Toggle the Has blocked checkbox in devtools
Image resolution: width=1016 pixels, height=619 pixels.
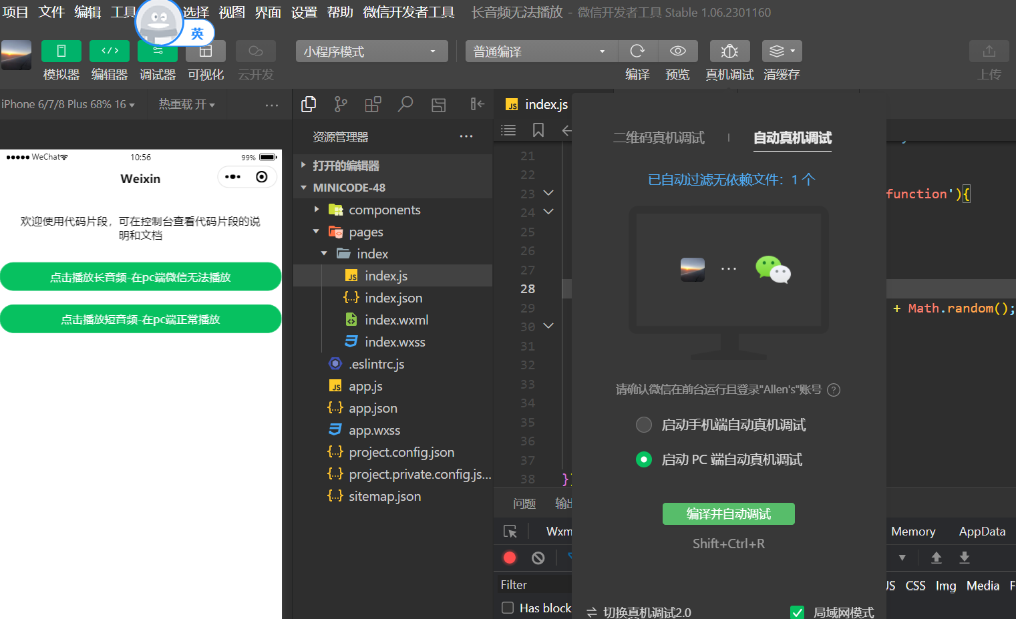pyautogui.click(x=508, y=608)
